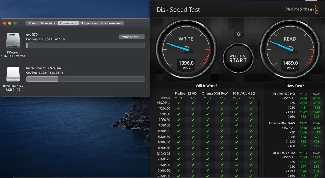Viewport: 325px width, 178px height.
Task: Click ProRes 1080 write value 1431
Action: point(303,108)
